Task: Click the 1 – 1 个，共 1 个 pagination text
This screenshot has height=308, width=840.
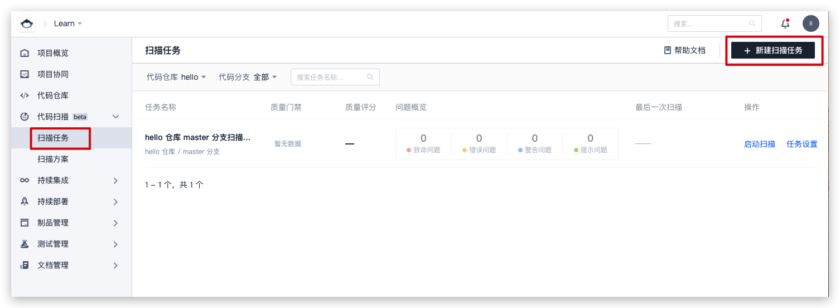Action: tap(174, 185)
